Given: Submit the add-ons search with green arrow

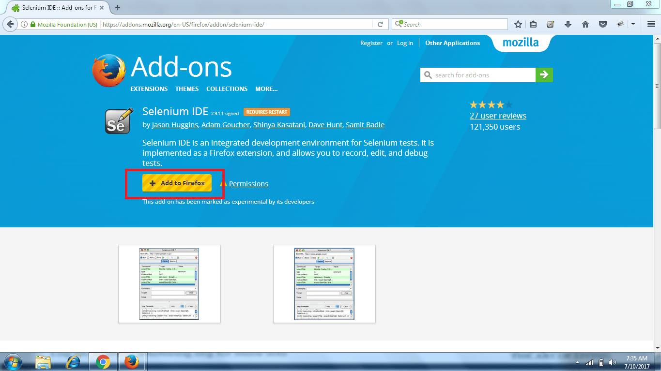Looking at the screenshot, I should pyautogui.click(x=544, y=74).
